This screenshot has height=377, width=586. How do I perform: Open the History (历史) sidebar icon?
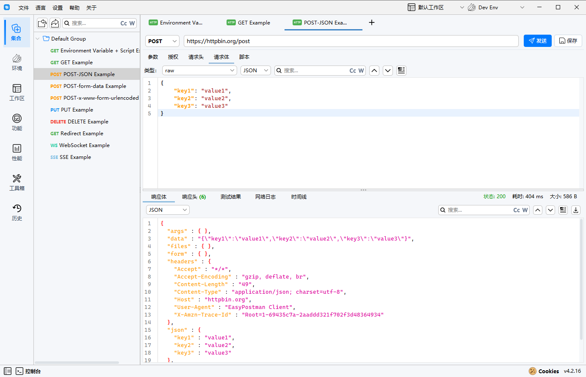point(17,212)
